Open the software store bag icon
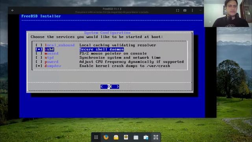 146,137
